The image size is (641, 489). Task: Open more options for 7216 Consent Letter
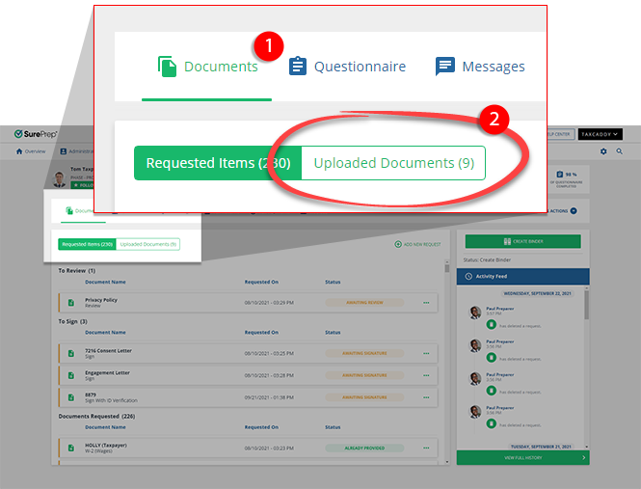click(425, 353)
